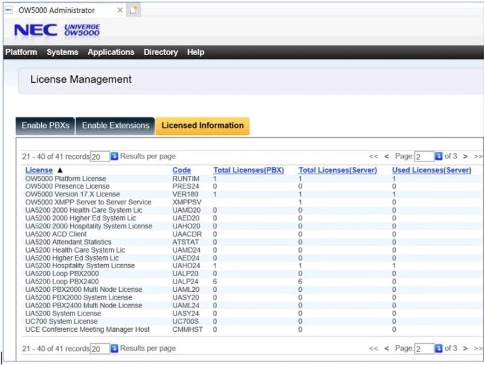Go to previous page from bottom pager
Image resolution: width=484 pixels, height=365 pixels.
coord(387,348)
